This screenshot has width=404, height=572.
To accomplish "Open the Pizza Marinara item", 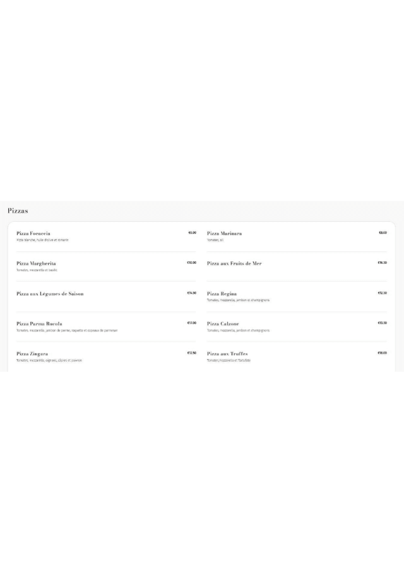I will [x=224, y=234].
